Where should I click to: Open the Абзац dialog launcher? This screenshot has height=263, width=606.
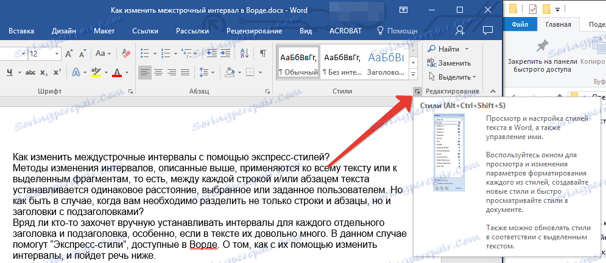267,91
